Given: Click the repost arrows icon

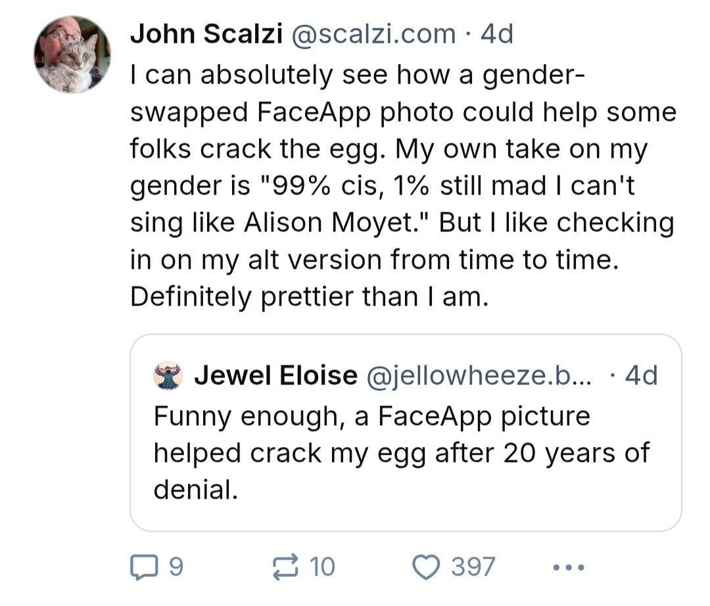Looking at the screenshot, I should coord(285,567).
